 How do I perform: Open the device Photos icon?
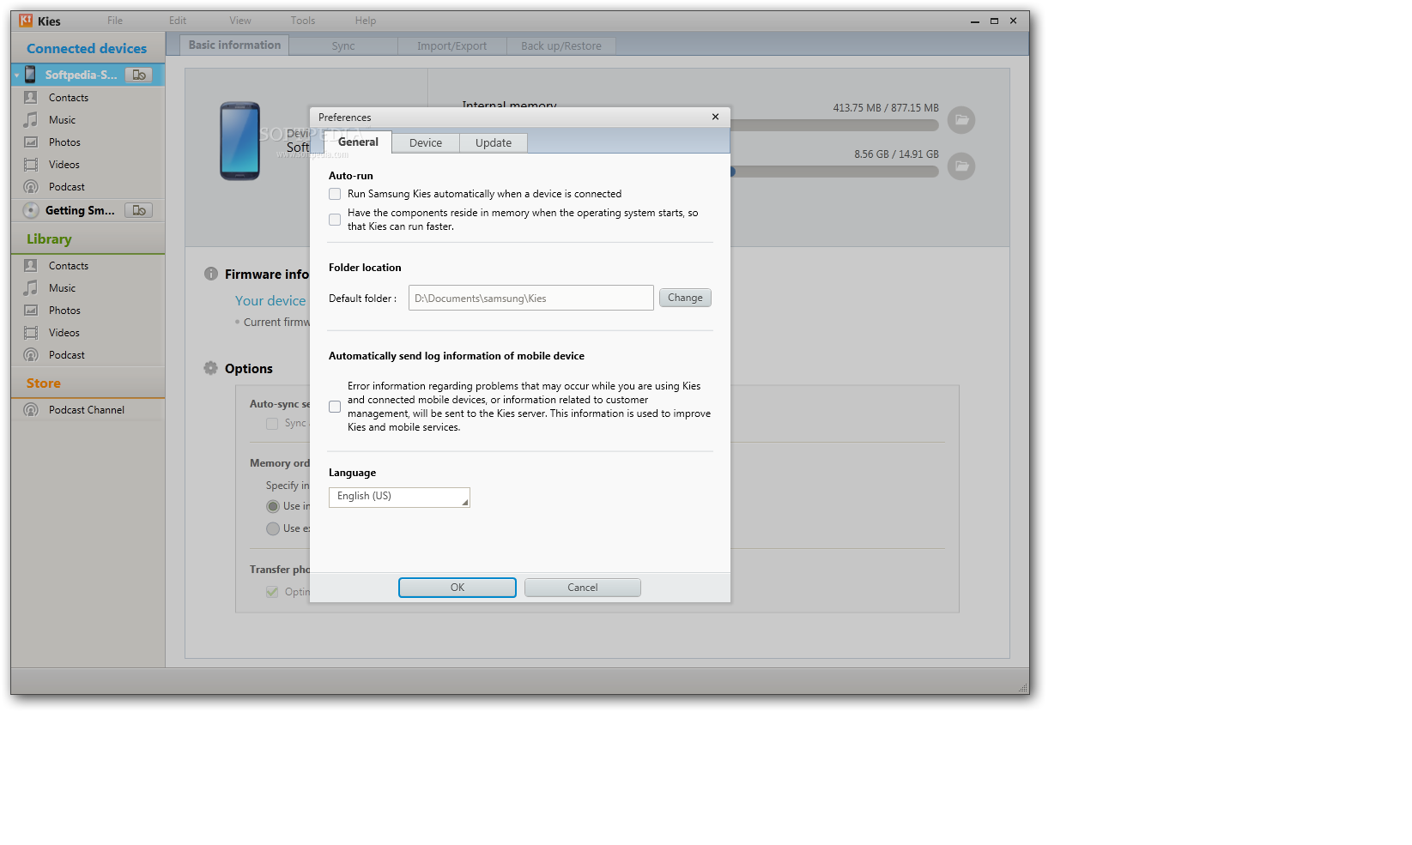click(31, 142)
